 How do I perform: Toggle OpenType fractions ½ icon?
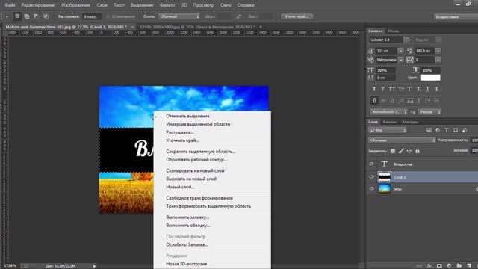[x=436, y=100]
